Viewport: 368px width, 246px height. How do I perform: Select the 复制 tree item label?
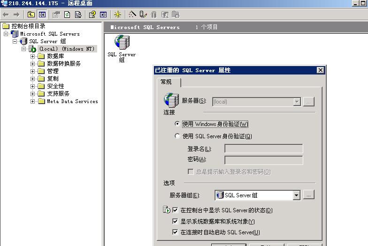tap(53, 79)
